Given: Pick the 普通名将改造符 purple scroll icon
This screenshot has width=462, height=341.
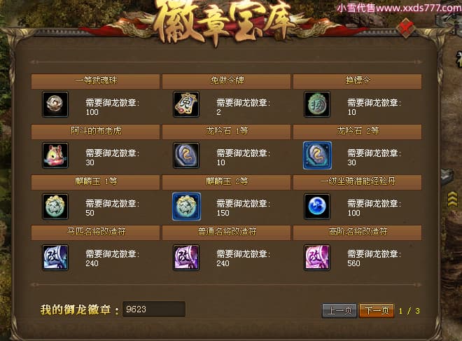Looking at the screenshot, I should tap(186, 257).
